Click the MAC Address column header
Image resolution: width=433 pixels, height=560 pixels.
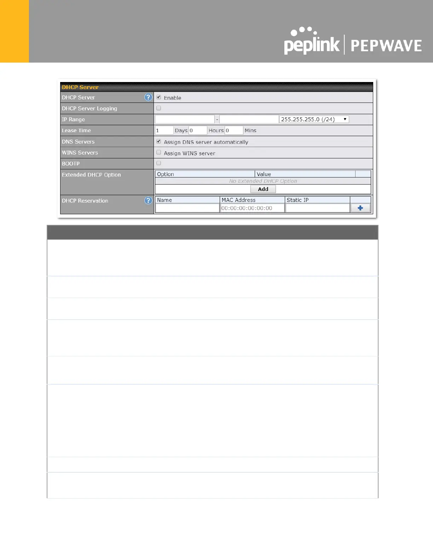[x=253, y=200]
